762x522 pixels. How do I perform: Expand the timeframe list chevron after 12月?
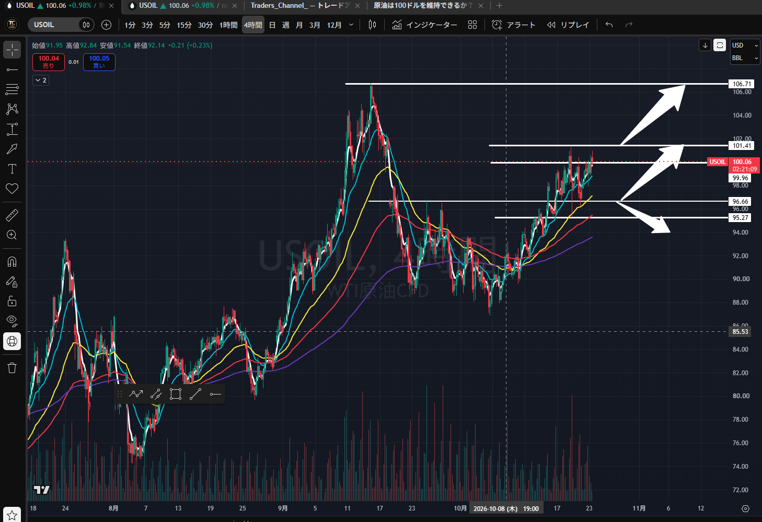pyautogui.click(x=351, y=25)
